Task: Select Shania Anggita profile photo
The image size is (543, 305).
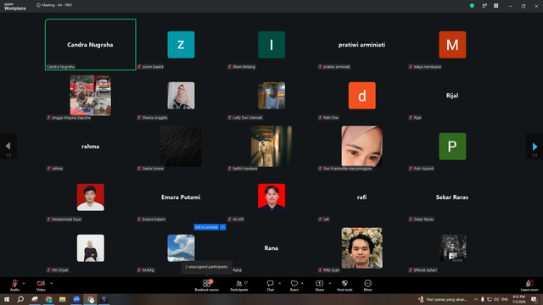Action: [181, 96]
